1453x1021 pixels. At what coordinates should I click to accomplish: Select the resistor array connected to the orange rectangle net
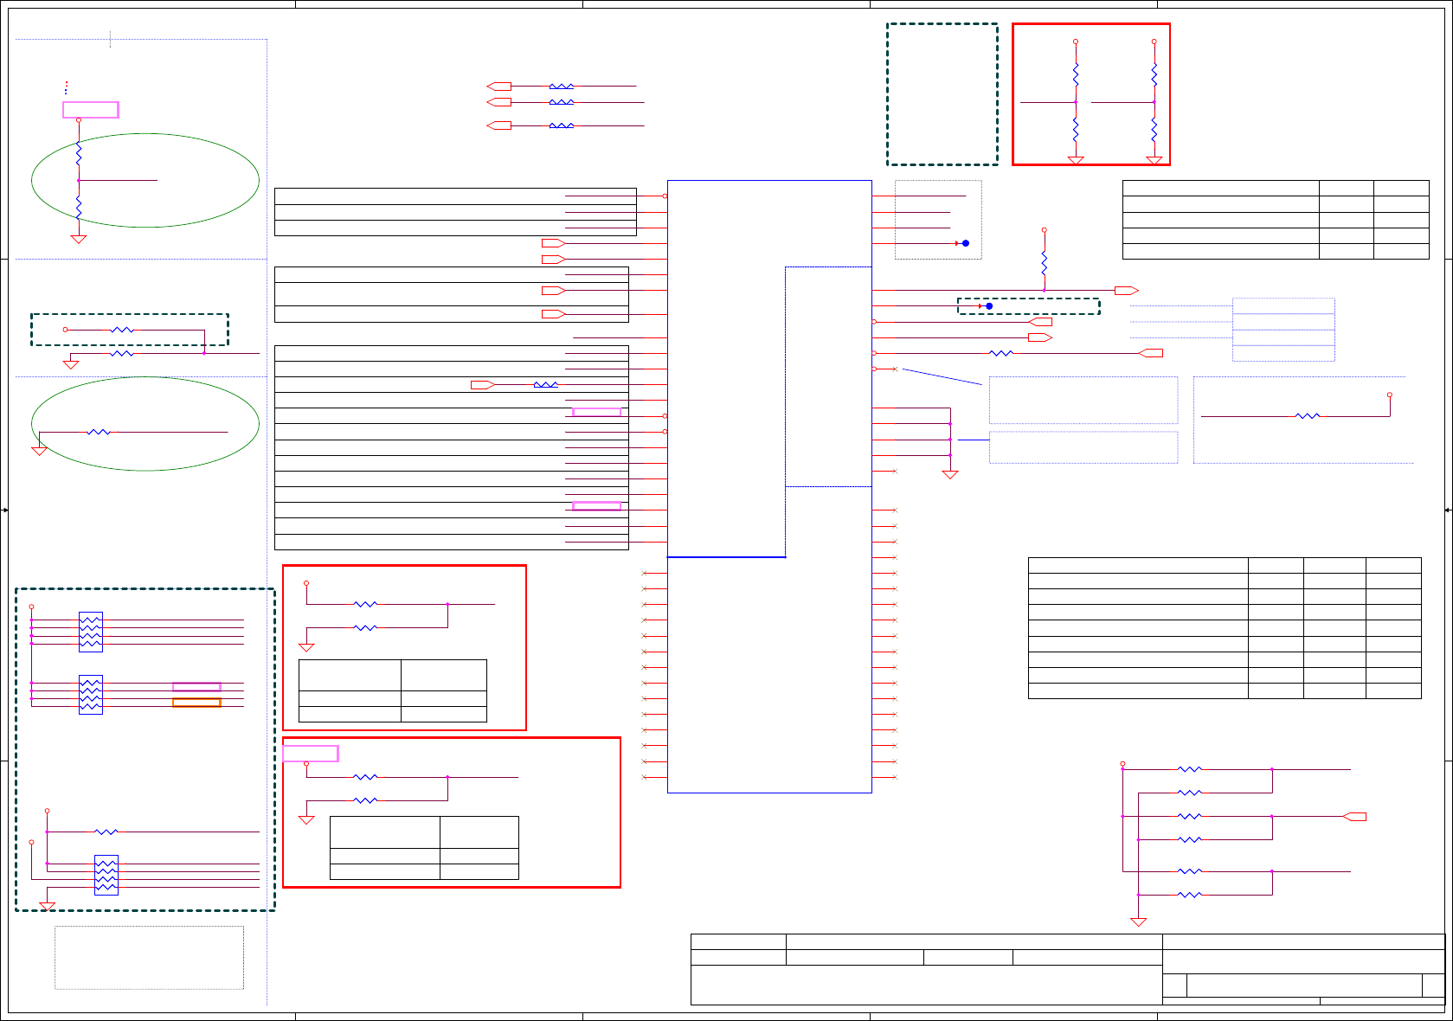pos(91,695)
